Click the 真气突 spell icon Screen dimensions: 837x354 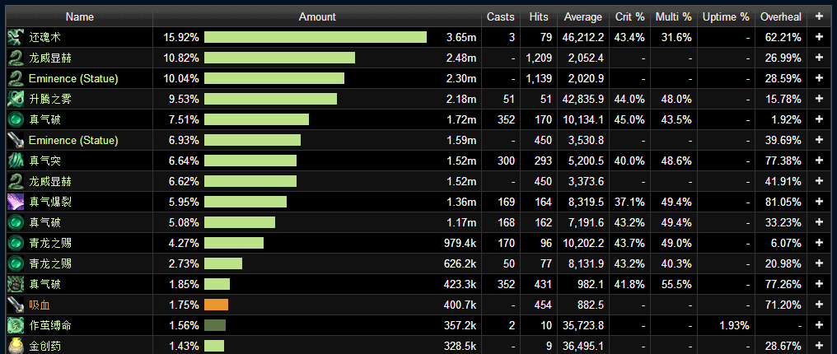click(x=15, y=161)
